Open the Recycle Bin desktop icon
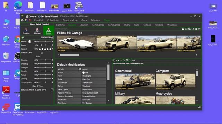The width and height of the screenshot is (222, 124). 6,58
